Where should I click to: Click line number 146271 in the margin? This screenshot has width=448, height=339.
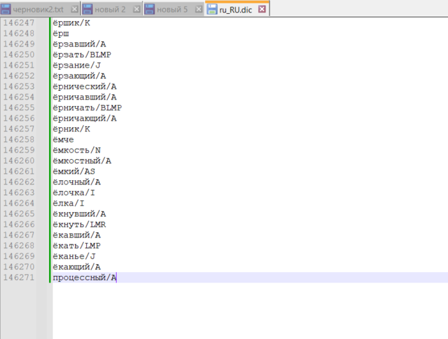19,277
